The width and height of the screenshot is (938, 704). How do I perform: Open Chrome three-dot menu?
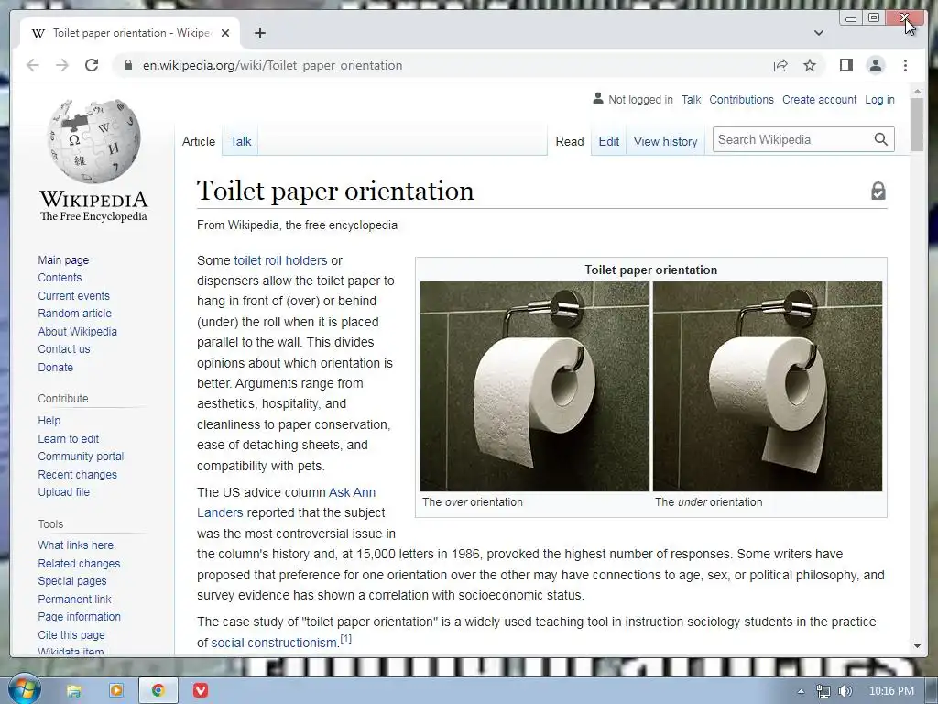[905, 65]
